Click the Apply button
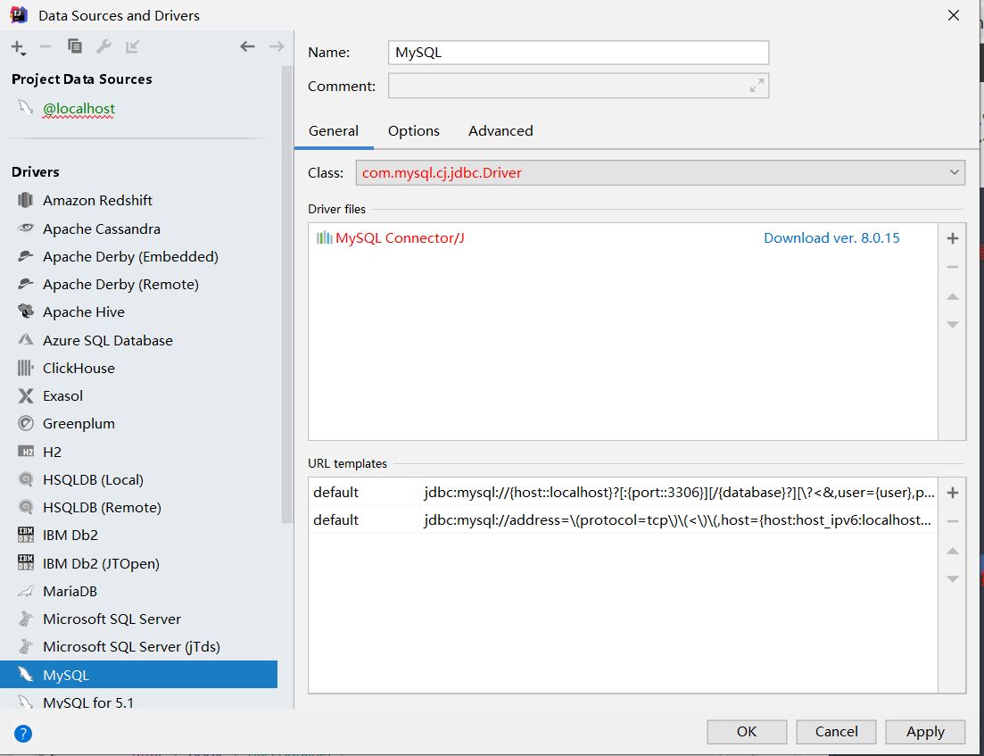 [x=925, y=732]
